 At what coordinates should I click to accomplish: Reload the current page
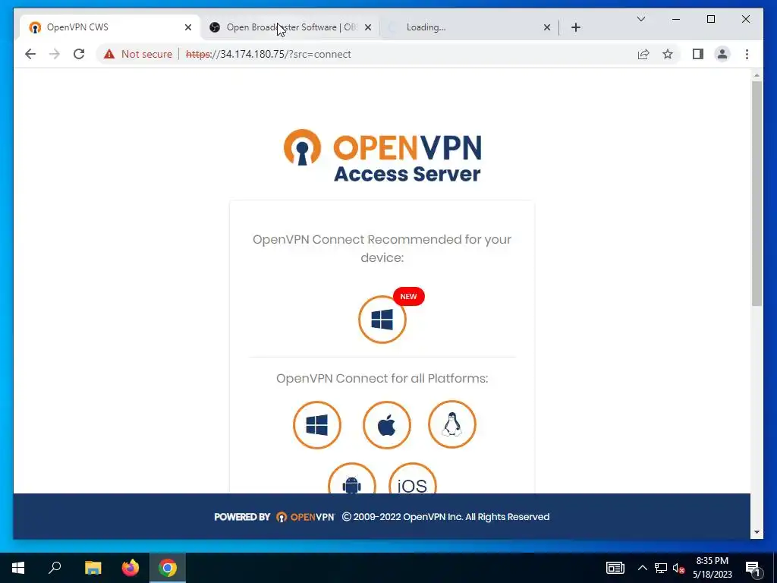[x=79, y=54]
